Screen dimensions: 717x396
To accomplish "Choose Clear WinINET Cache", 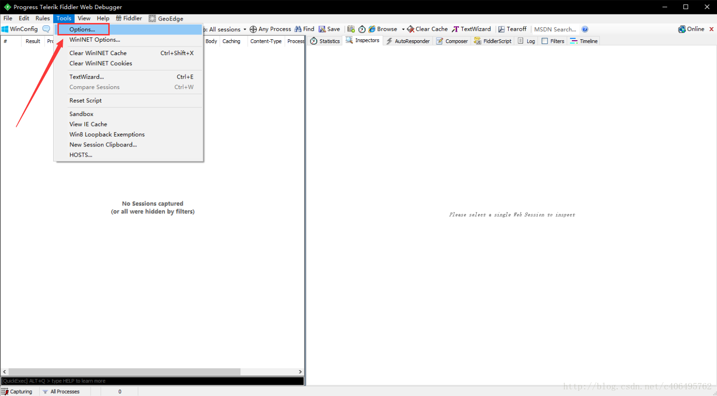I will [129, 53].
